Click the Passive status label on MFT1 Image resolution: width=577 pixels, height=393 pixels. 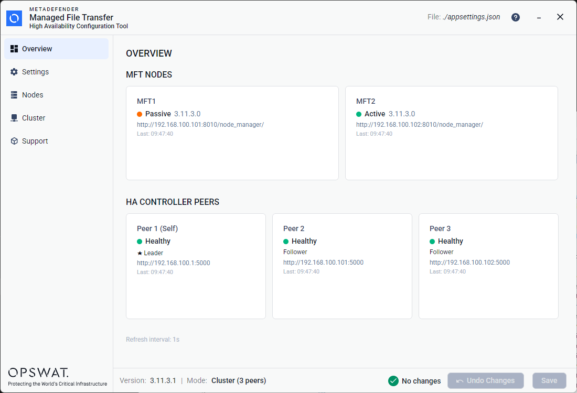pos(158,114)
